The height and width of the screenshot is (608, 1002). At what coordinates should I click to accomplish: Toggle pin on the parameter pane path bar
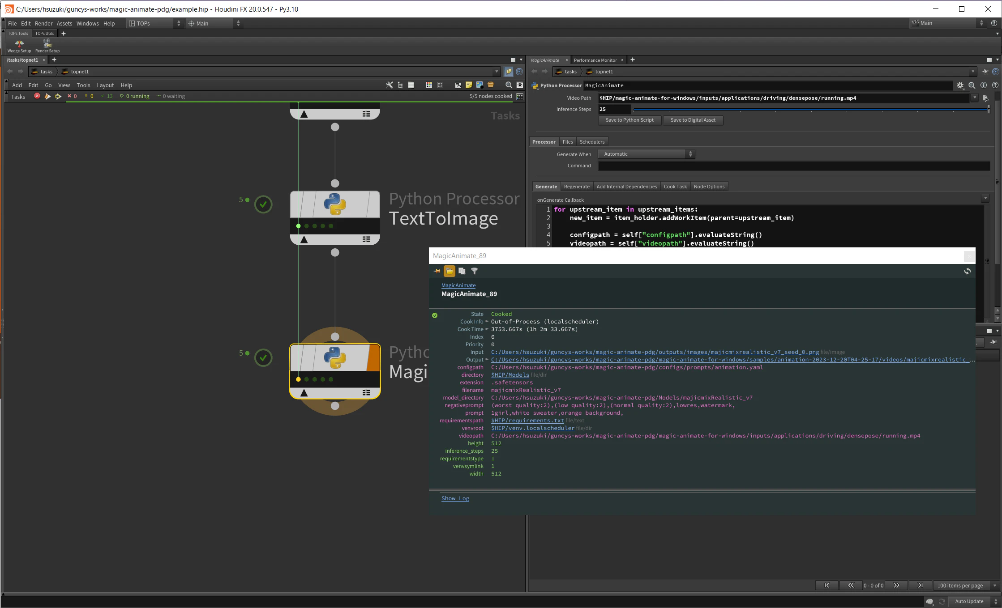point(985,72)
